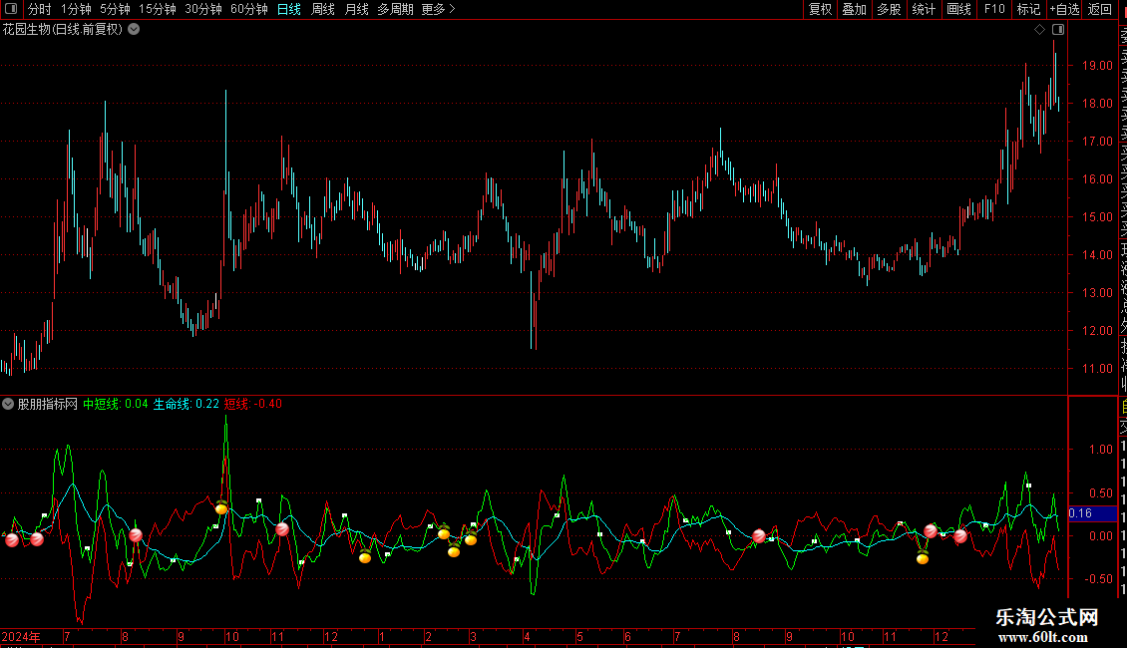Open the indicator dropdown before 股朋指标网
Screen dimensions: 1127x648
(8, 404)
